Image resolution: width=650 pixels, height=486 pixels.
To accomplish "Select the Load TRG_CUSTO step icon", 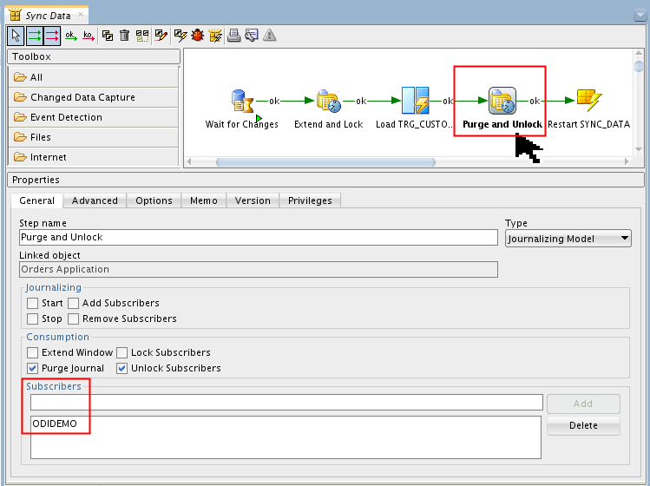I will [x=415, y=101].
